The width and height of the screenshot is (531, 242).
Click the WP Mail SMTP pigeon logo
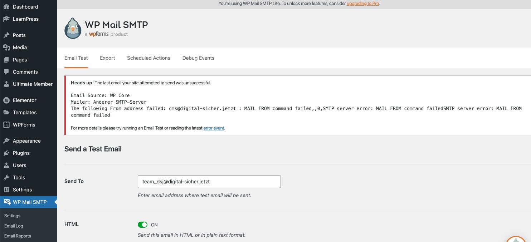pyautogui.click(x=73, y=29)
